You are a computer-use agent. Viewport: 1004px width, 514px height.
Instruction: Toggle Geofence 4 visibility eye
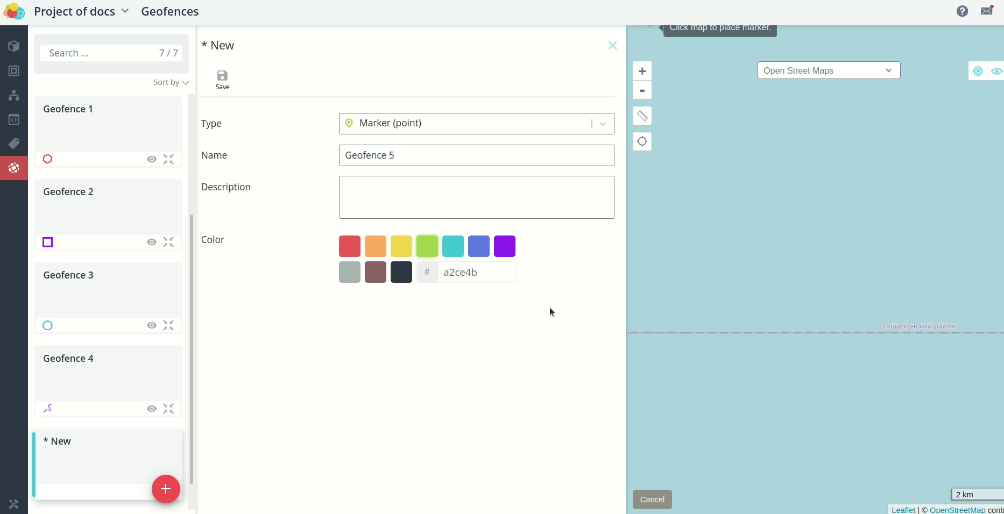152,409
